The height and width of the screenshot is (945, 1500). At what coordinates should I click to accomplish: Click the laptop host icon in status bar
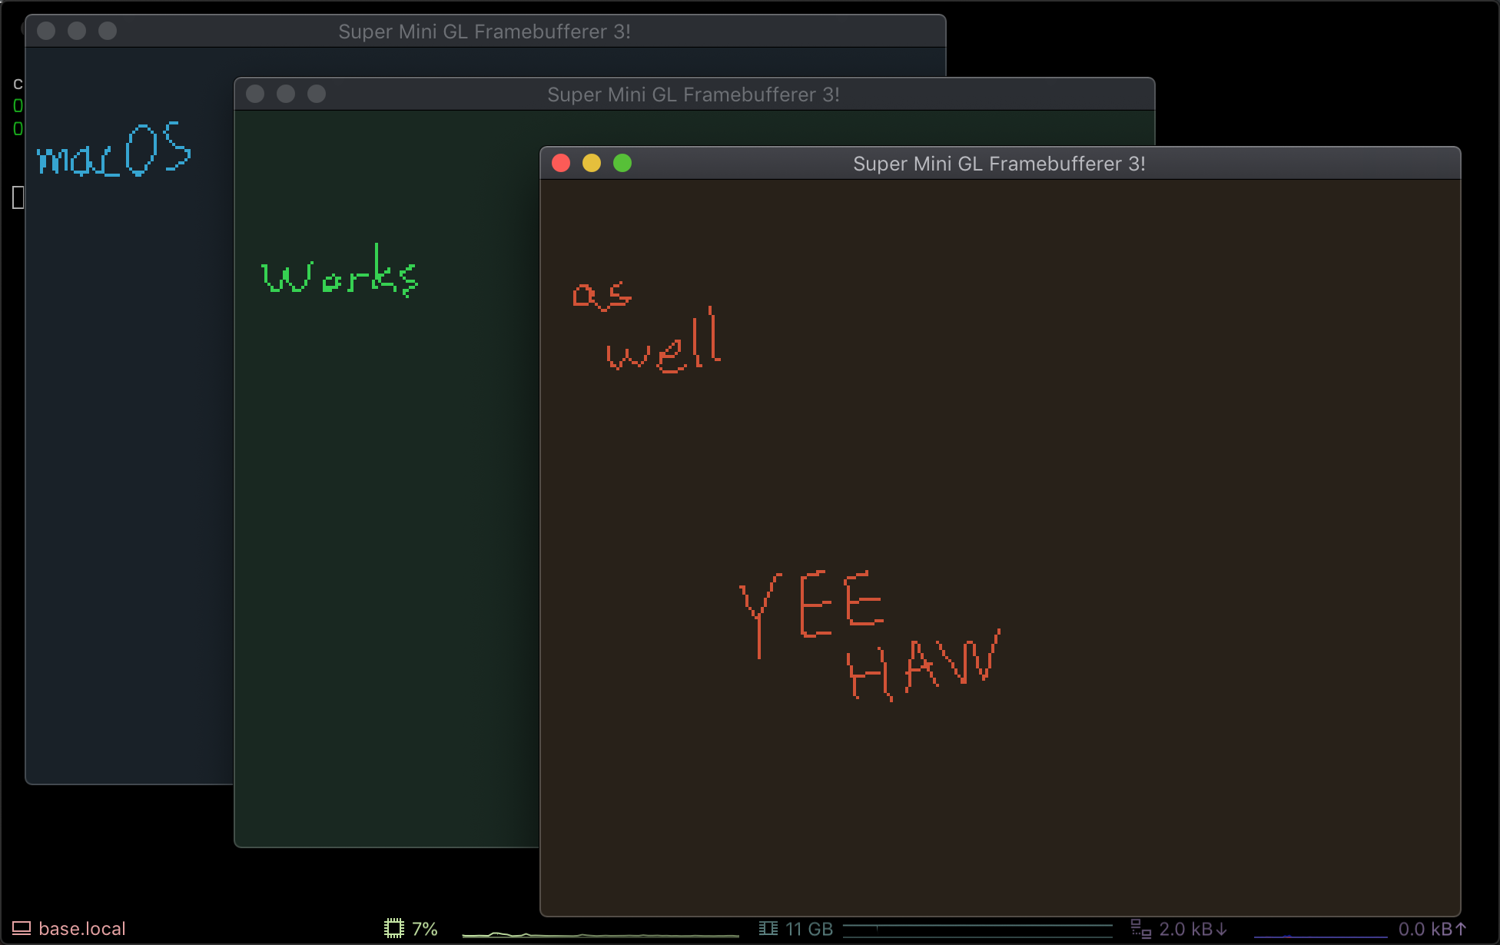click(x=21, y=929)
